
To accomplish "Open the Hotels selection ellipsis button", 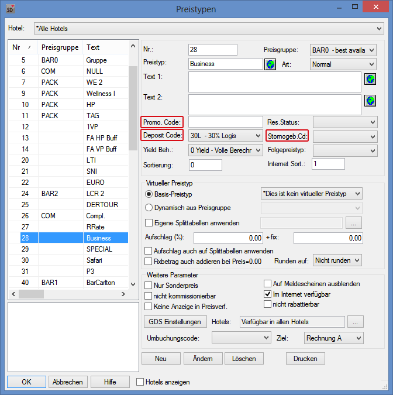I will point(355,322).
